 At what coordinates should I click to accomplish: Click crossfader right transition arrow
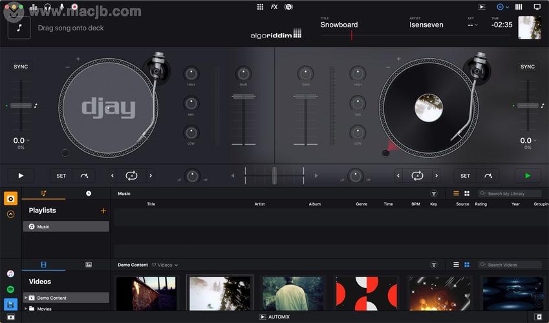(316, 176)
